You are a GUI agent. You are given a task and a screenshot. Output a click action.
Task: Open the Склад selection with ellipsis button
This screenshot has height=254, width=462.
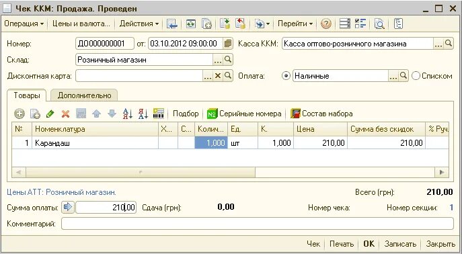tap(217, 60)
